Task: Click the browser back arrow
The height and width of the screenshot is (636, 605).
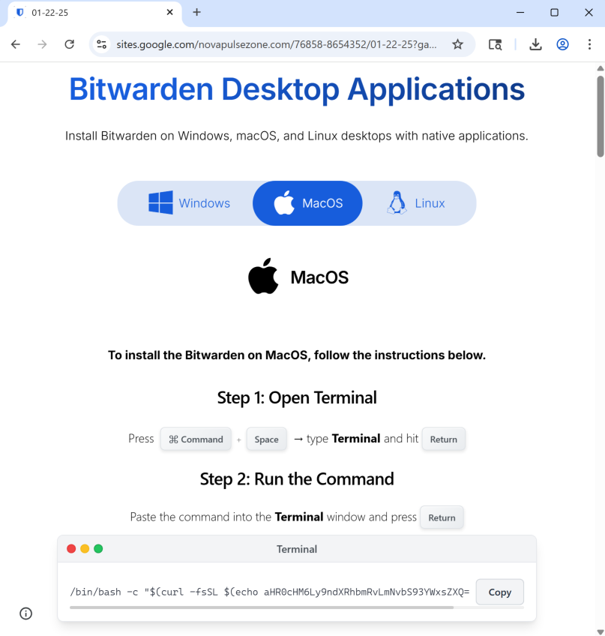Action: coord(15,44)
